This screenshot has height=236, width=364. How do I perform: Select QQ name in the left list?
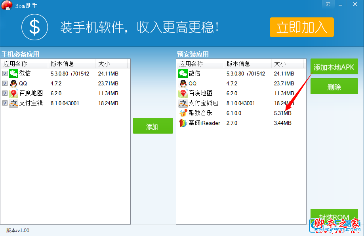coord(23,83)
